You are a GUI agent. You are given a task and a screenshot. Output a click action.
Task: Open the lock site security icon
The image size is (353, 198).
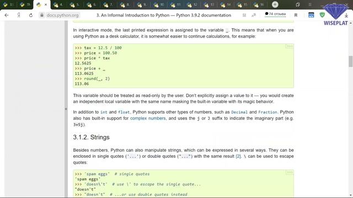[x=42, y=15]
